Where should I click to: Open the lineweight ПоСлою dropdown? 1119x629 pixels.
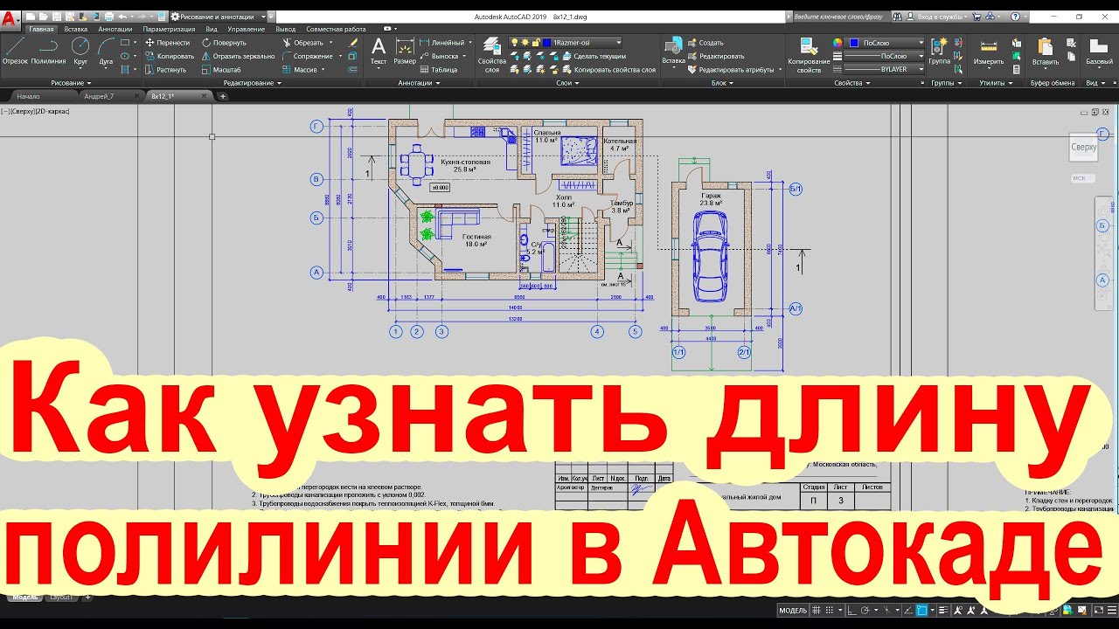coord(885,56)
